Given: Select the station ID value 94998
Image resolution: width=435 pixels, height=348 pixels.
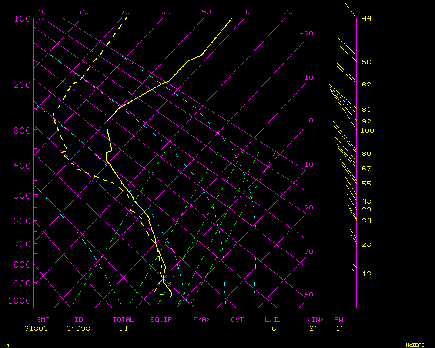Looking at the screenshot, I should click(78, 328).
